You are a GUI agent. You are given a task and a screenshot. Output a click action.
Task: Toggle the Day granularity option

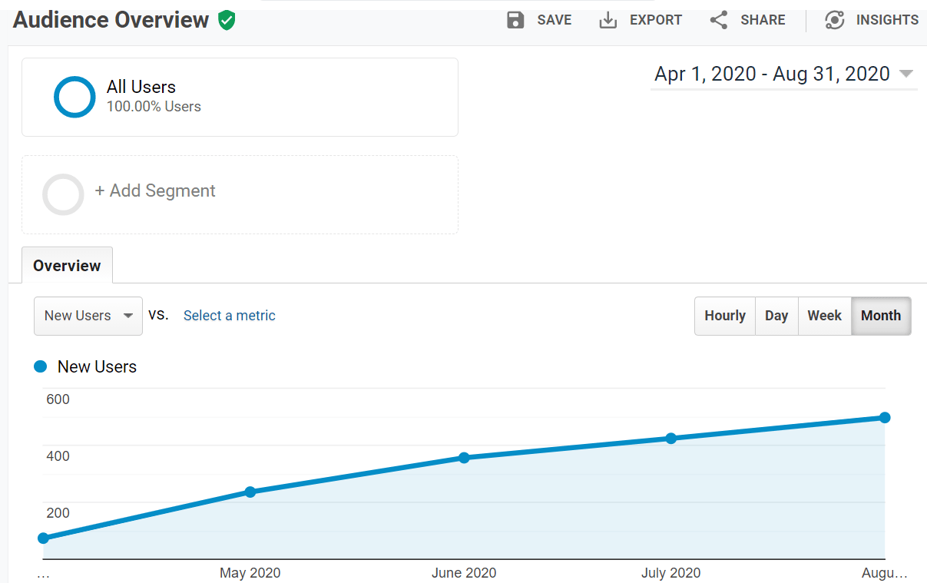(x=776, y=316)
